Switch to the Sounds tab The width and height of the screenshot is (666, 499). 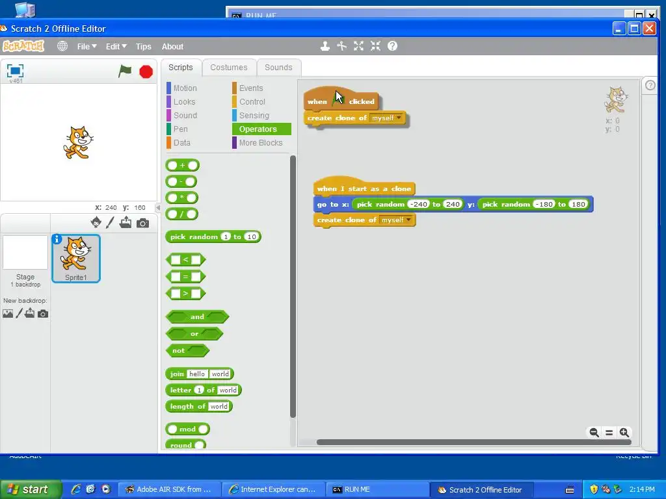point(278,68)
